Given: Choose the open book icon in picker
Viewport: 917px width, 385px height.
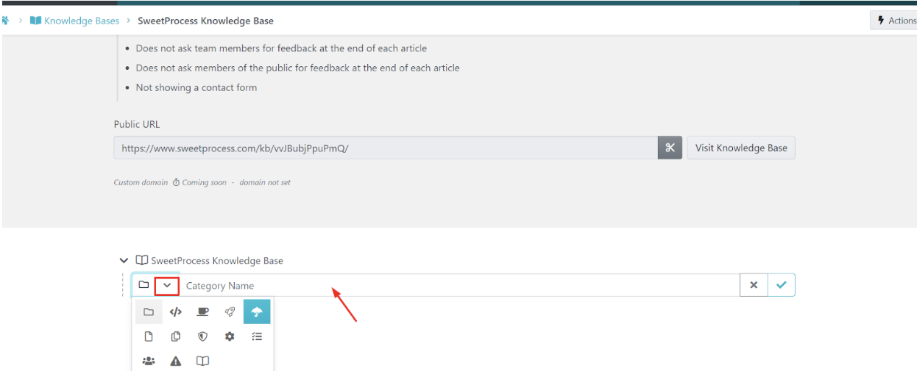Looking at the screenshot, I should point(202,361).
